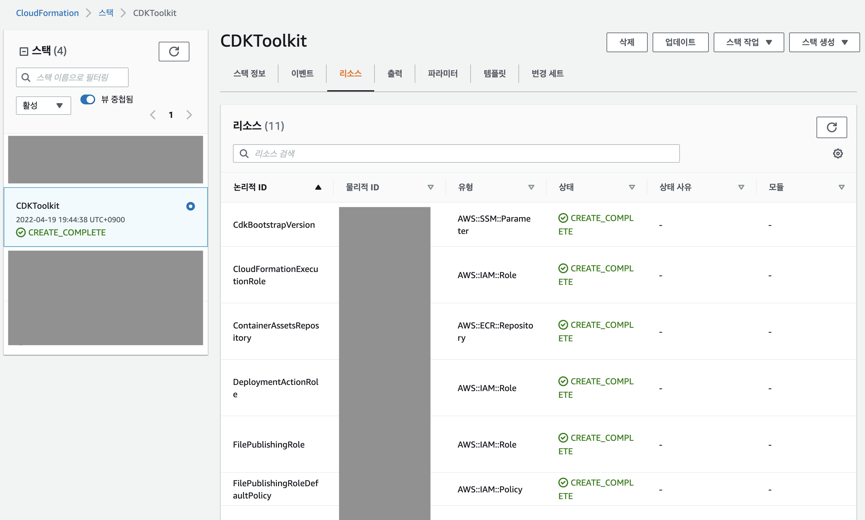Open the template tab
This screenshot has width=865, height=520.
pyautogui.click(x=494, y=74)
